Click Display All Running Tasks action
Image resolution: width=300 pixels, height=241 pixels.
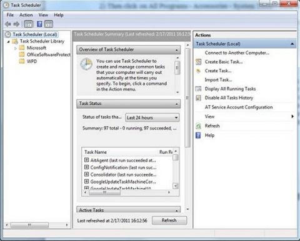click(x=230, y=89)
